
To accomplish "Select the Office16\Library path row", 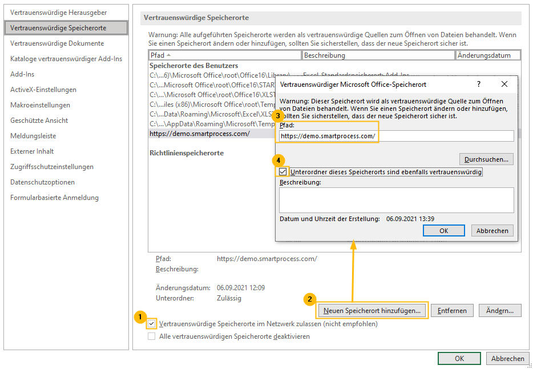I will click(x=212, y=75).
